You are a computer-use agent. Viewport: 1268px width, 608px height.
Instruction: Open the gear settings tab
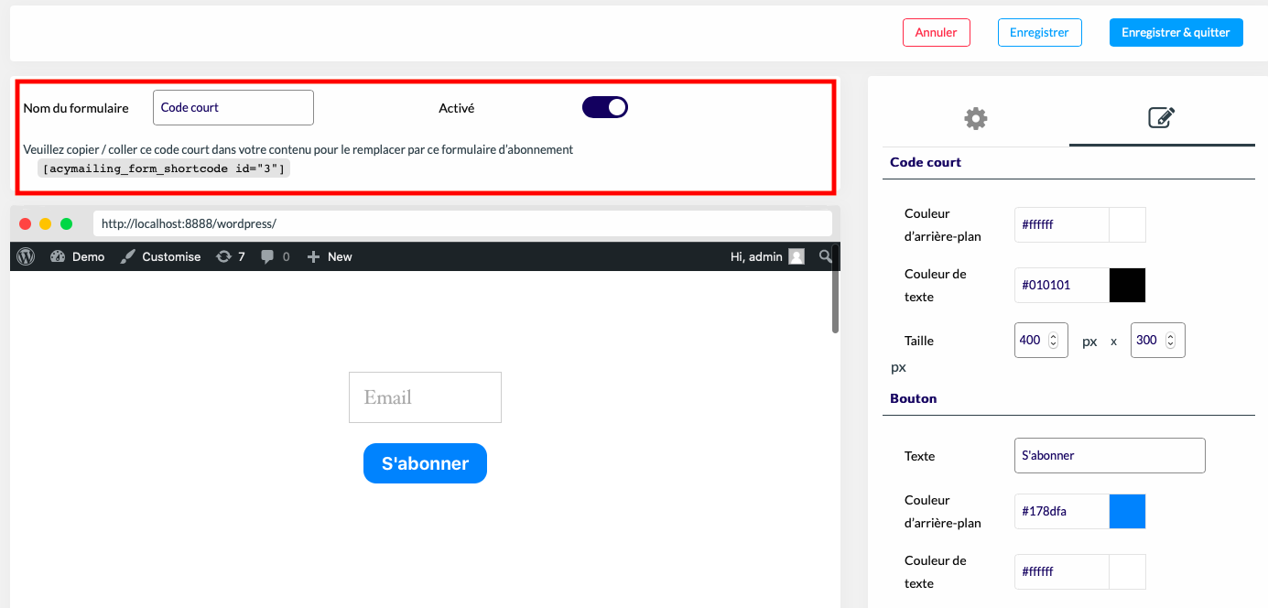pos(976,118)
